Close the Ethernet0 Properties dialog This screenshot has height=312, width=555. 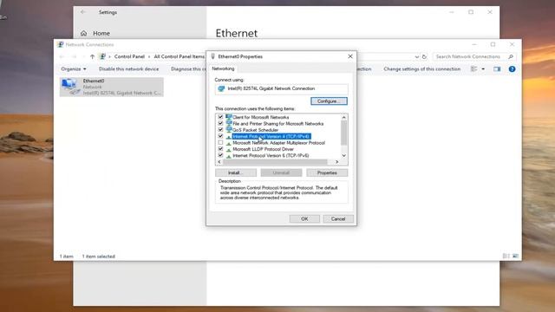[x=350, y=56]
